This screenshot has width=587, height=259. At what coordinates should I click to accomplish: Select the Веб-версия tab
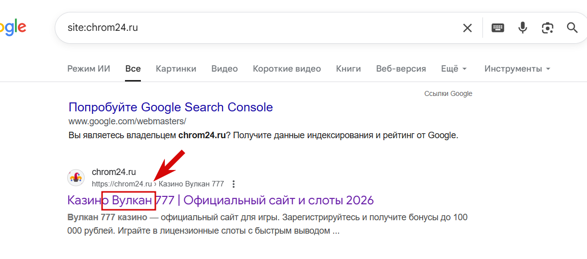tap(401, 69)
